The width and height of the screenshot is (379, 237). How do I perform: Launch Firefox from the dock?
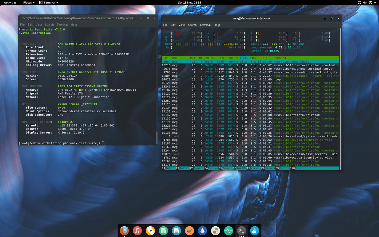tap(124, 231)
